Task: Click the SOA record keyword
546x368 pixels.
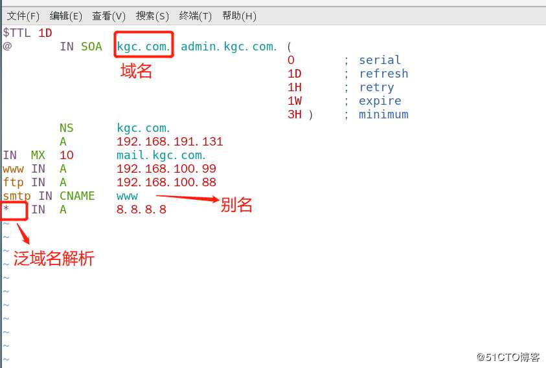Action: pos(91,47)
